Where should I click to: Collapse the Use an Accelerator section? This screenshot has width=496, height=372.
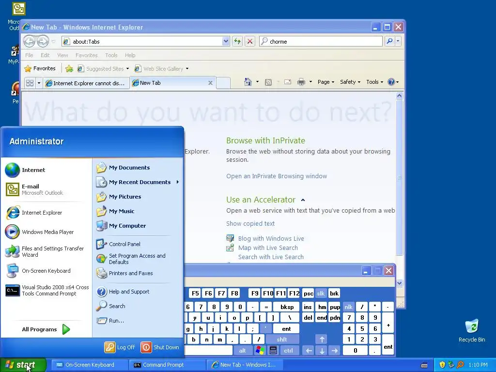point(303,200)
